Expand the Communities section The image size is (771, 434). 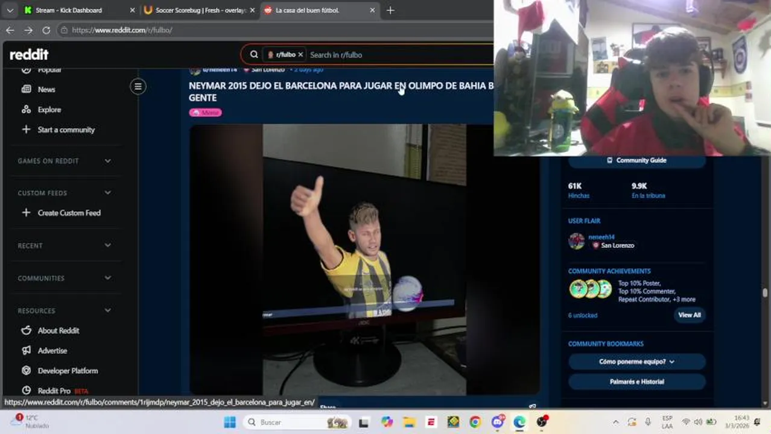[x=107, y=278]
